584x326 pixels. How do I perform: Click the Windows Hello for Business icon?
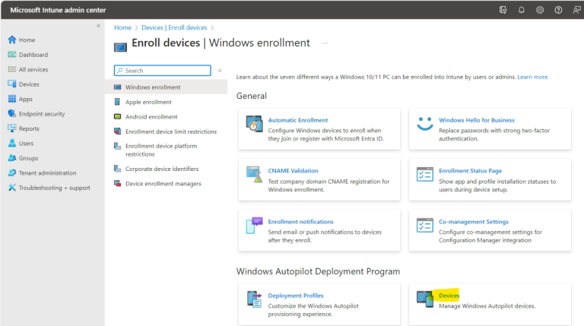tap(424, 125)
